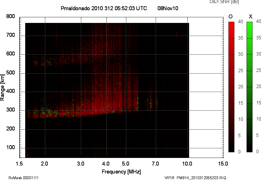Viewport: 261px width, 180px height.
Task: Click the 500 range tick label
Action: (x=10, y=73)
